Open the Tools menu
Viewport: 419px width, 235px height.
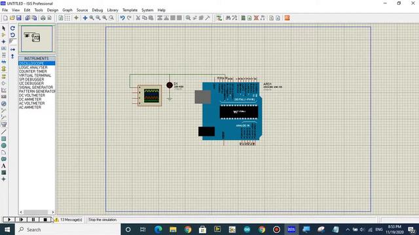pyautogui.click(x=39, y=10)
